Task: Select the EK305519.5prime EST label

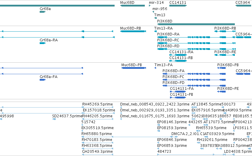Action: [x=97, y=128]
